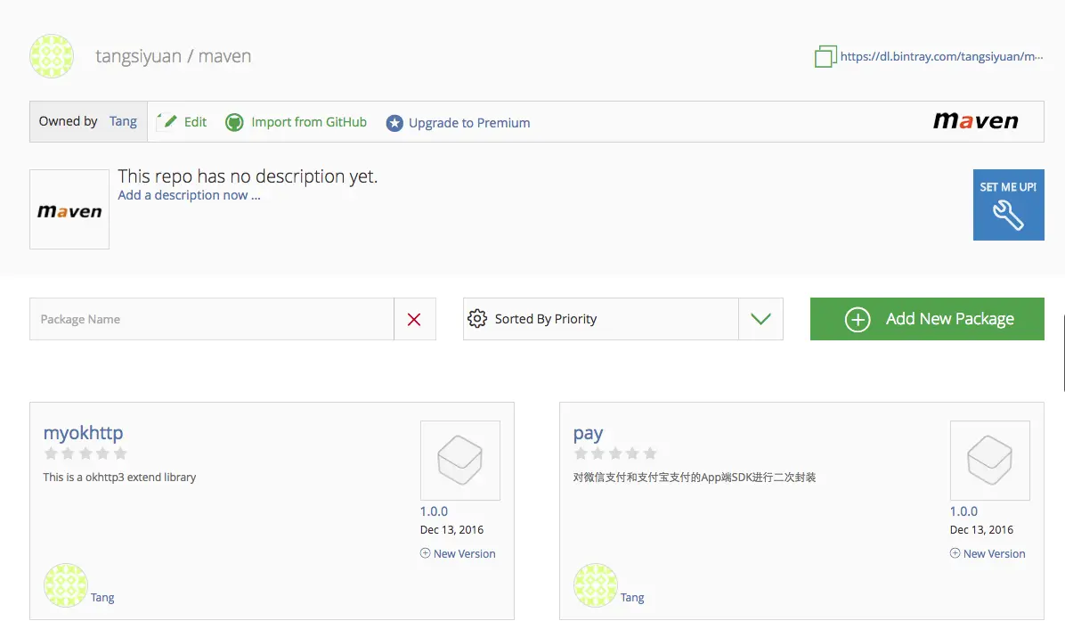
Task: Click the pay package box icon
Action: (x=990, y=461)
